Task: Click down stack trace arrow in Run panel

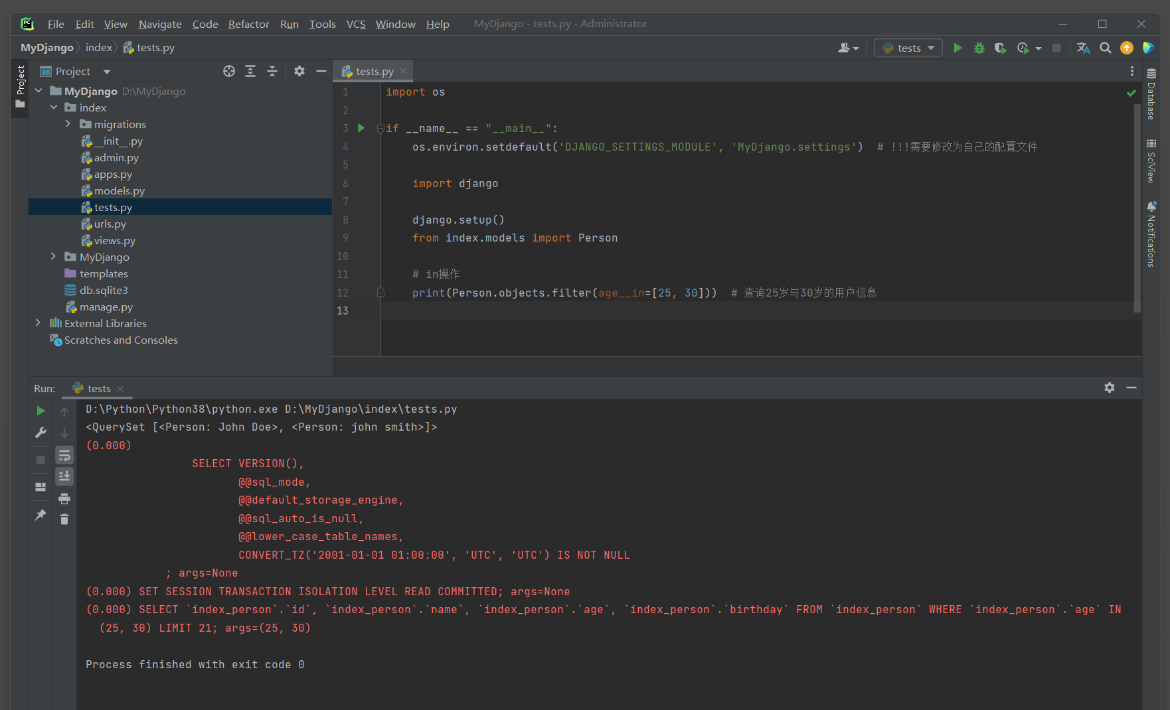Action: coord(64,433)
